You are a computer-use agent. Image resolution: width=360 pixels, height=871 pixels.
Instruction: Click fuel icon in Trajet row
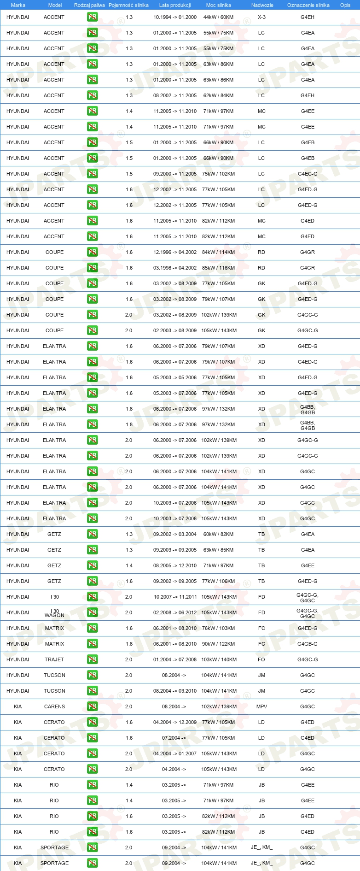[x=92, y=659]
